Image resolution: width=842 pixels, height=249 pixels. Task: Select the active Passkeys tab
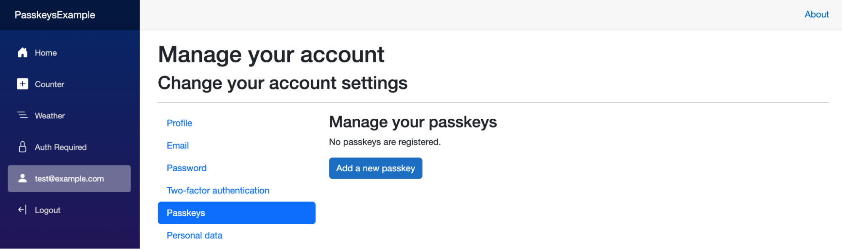[186, 213]
